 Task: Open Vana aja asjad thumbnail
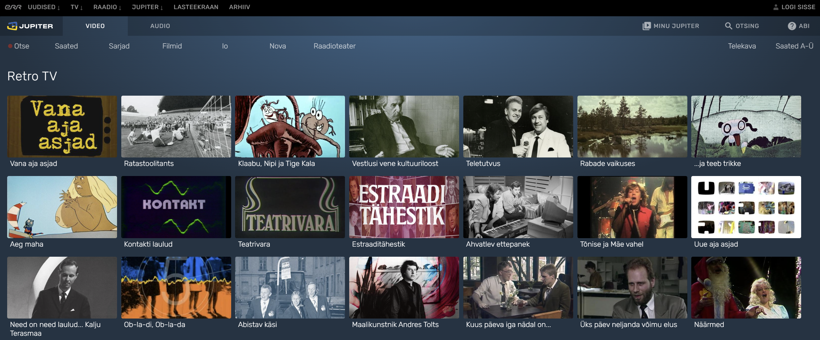pos(62,127)
